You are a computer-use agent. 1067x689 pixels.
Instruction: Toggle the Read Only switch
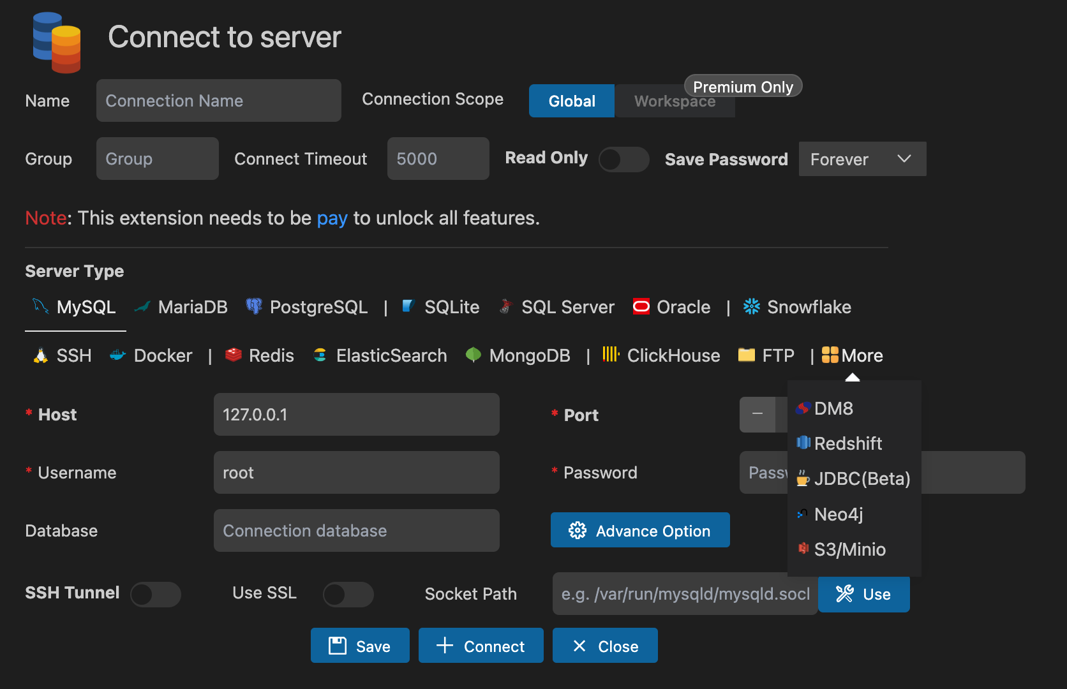tap(623, 159)
